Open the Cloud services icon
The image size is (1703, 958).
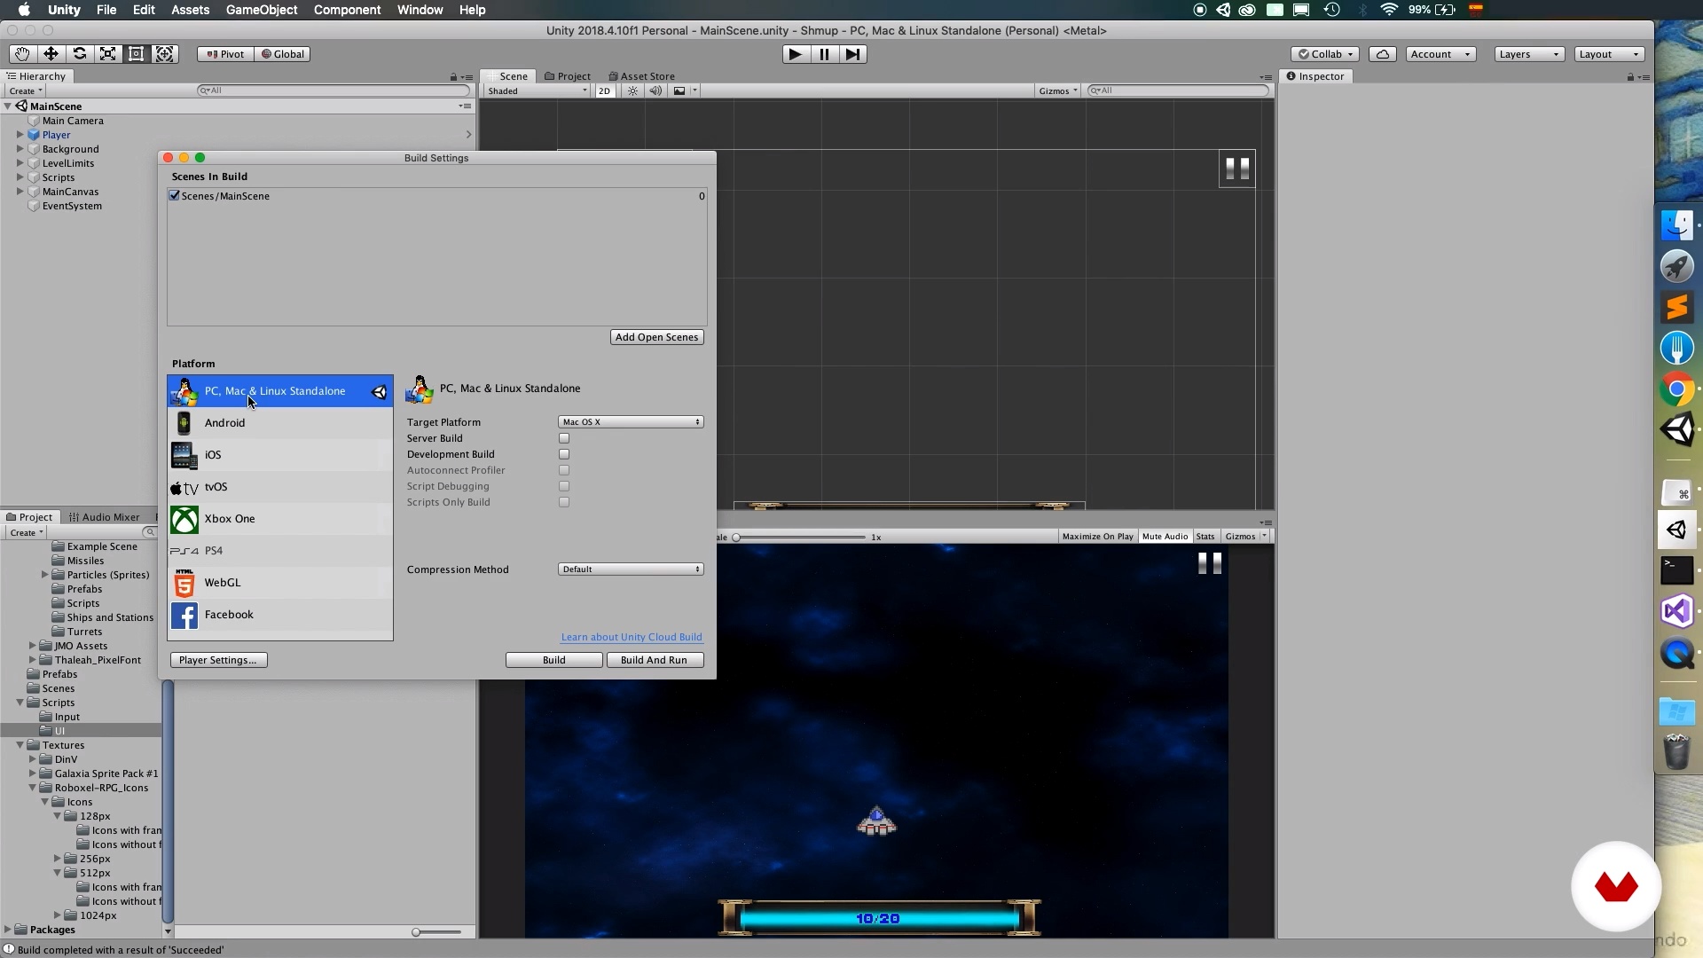click(1382, 54)
